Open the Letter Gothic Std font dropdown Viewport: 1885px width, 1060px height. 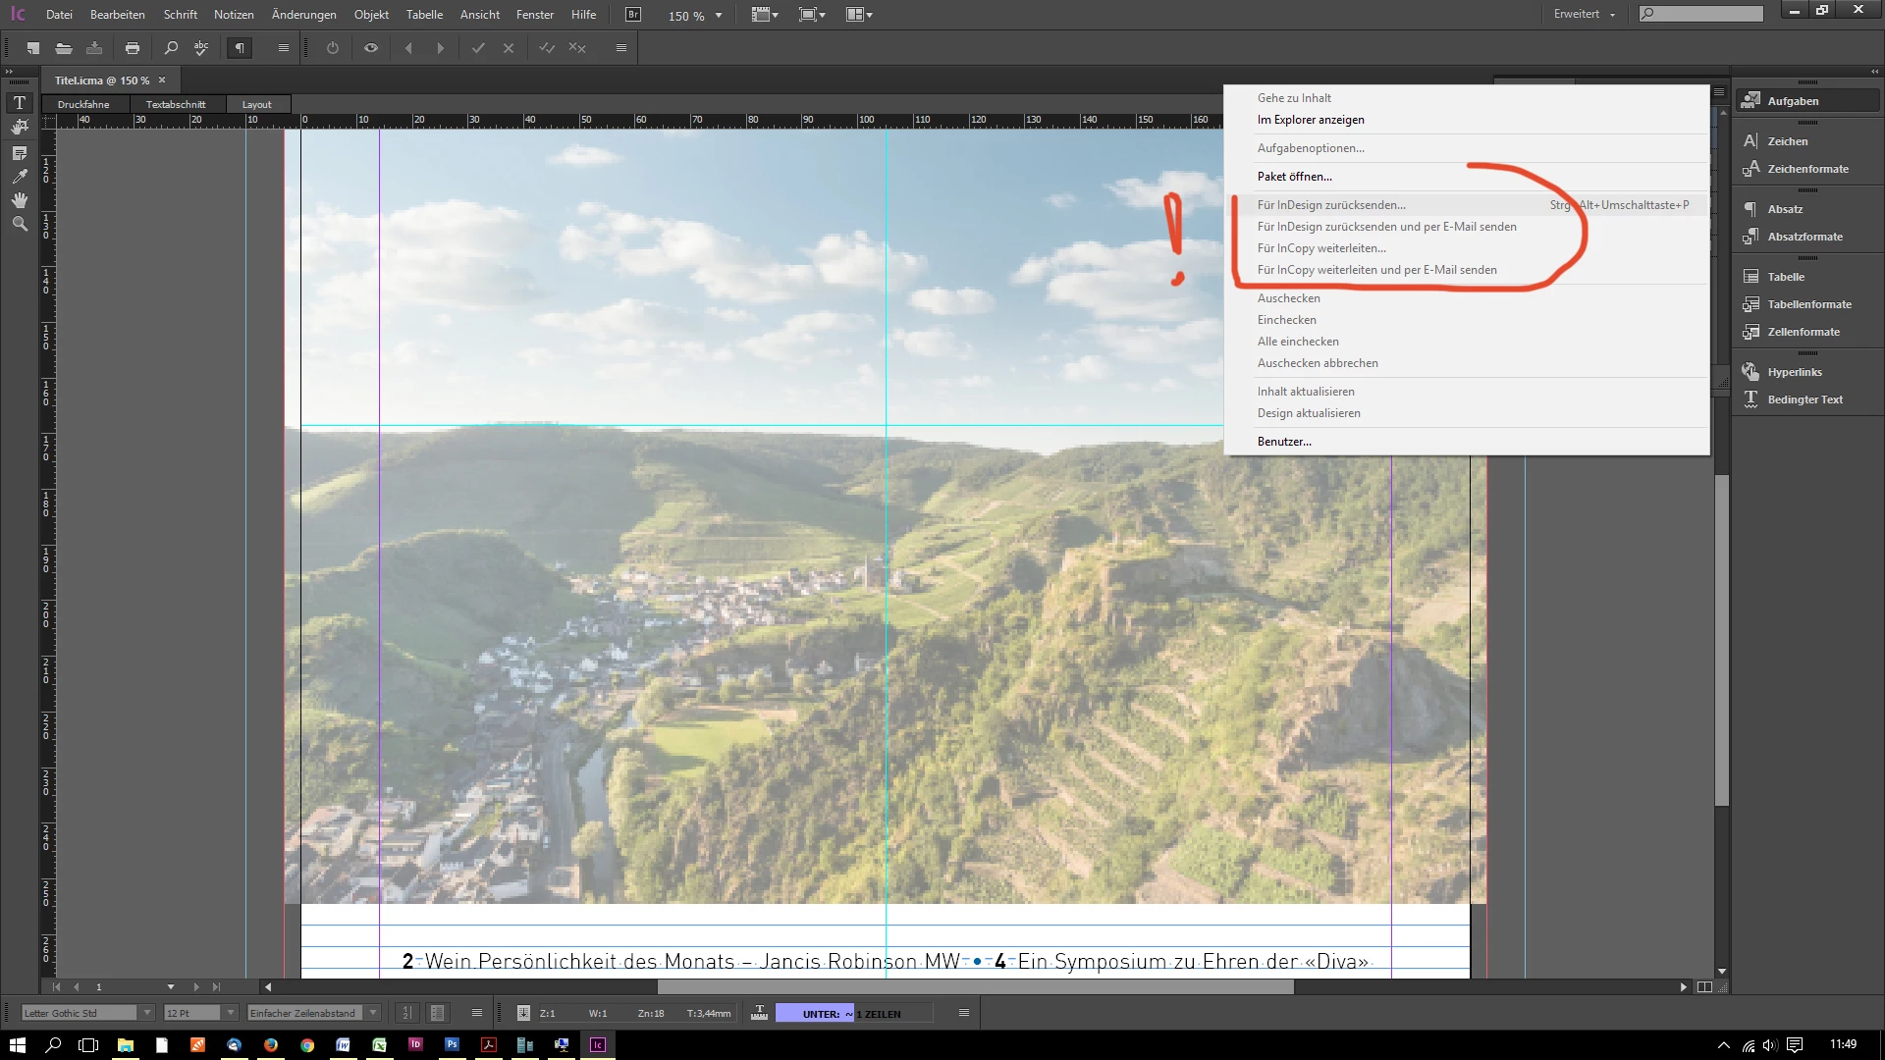(x=147, y=1013)
